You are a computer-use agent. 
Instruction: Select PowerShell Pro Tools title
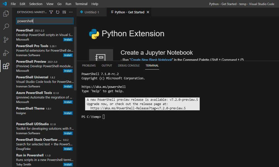(32, 46)
